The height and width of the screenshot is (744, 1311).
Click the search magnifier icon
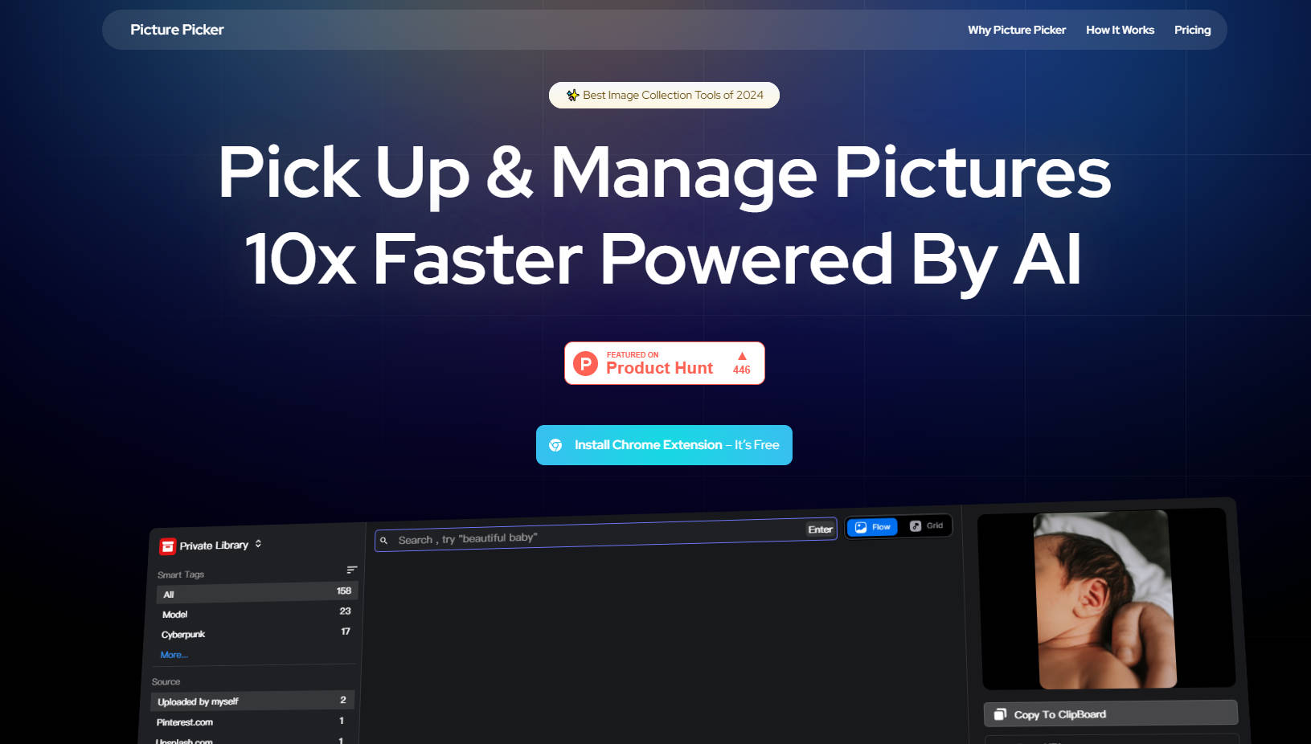tap(383, 540)
